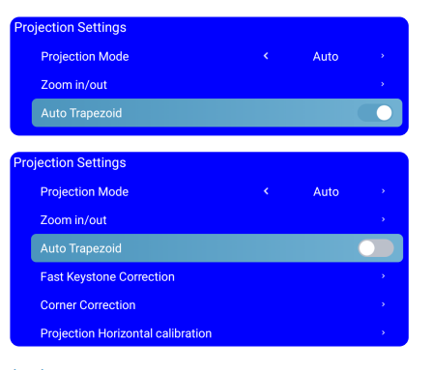Click the right arrow after Auto in upper panel
The height and width of the screenshot is (370, 432).
(x=383, y=56)
